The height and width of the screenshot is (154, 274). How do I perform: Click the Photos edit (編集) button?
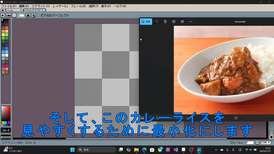(x=146, y=22)
